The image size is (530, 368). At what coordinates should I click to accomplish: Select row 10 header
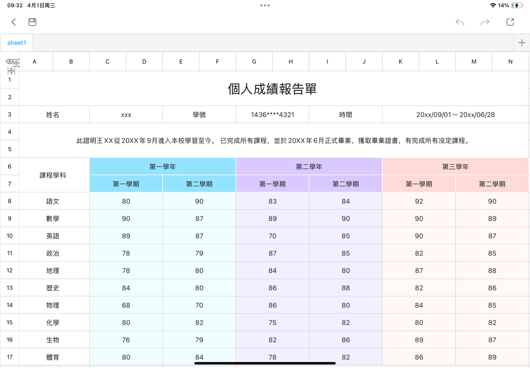[10, 236]
